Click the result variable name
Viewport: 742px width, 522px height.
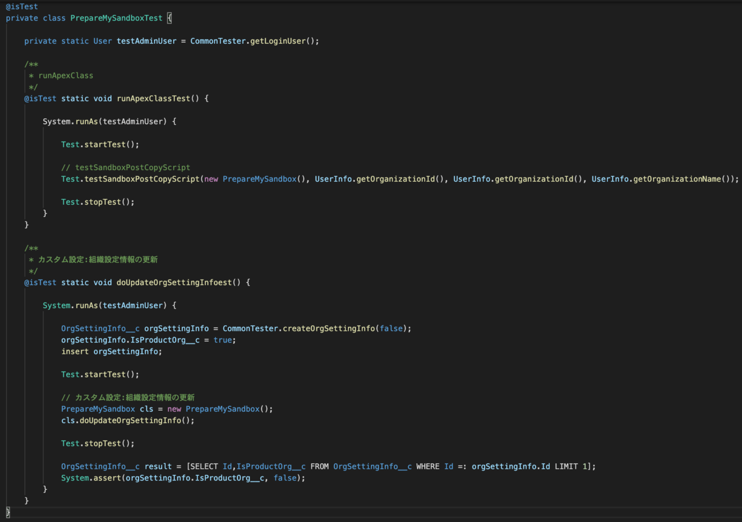pos(158,466)
